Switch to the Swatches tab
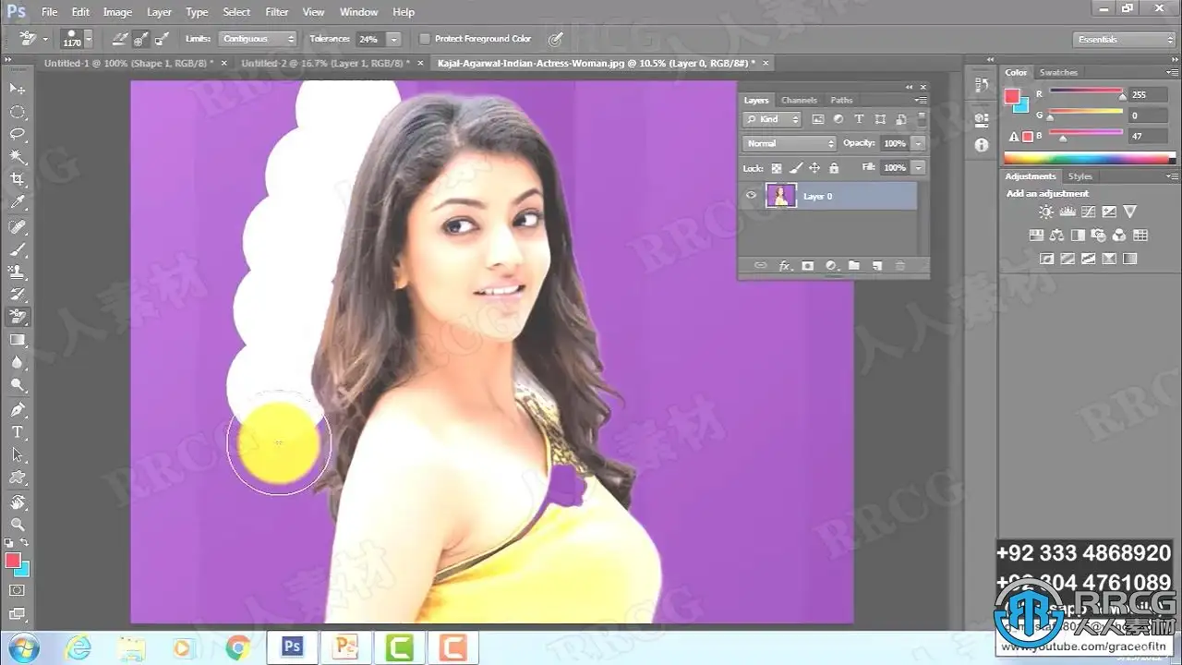 (x=1058, y=72)
